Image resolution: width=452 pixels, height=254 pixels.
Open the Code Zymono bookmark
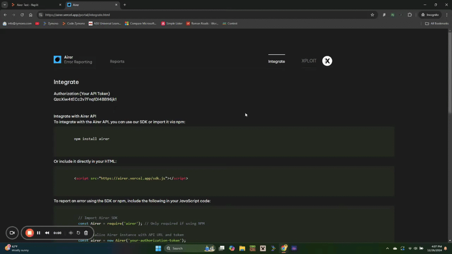pos(74,23)
